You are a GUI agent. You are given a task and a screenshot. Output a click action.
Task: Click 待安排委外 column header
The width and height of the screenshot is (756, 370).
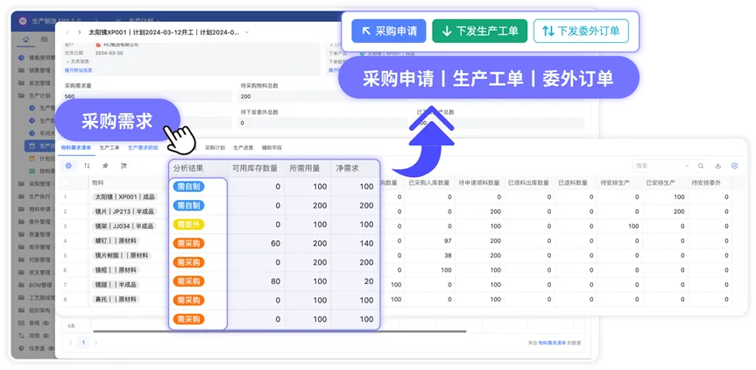coord(706,183)
